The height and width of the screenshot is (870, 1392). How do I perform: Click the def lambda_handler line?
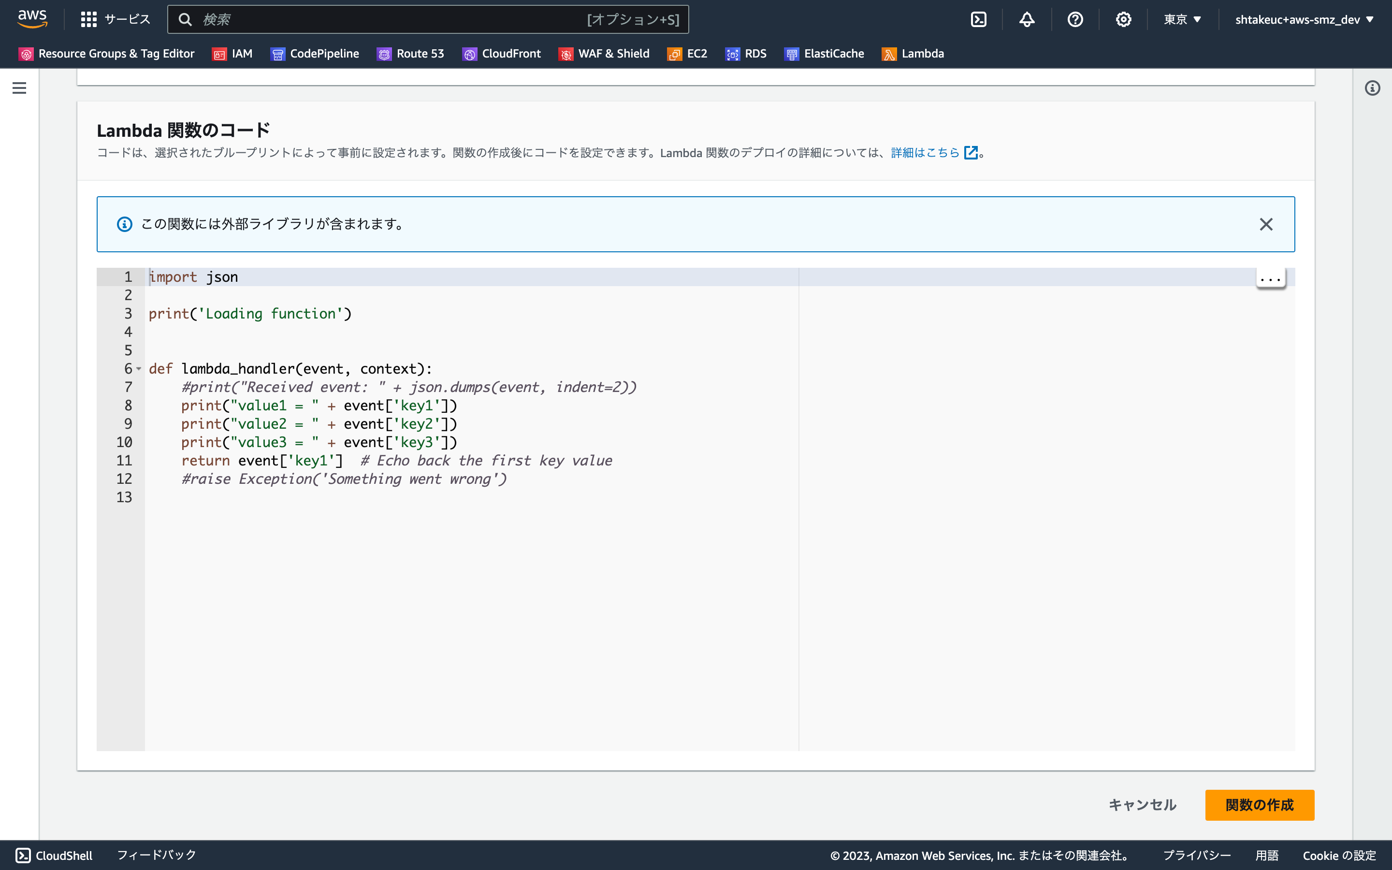[x=290, y=369]
